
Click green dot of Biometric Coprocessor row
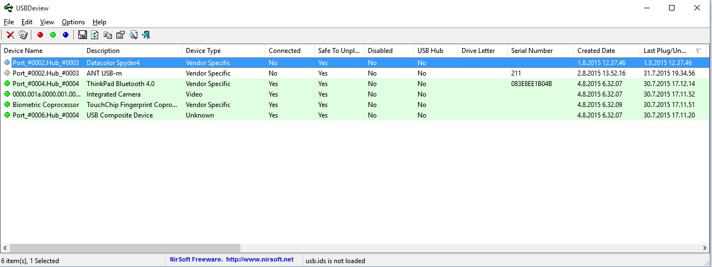click(x=7, y=105)
